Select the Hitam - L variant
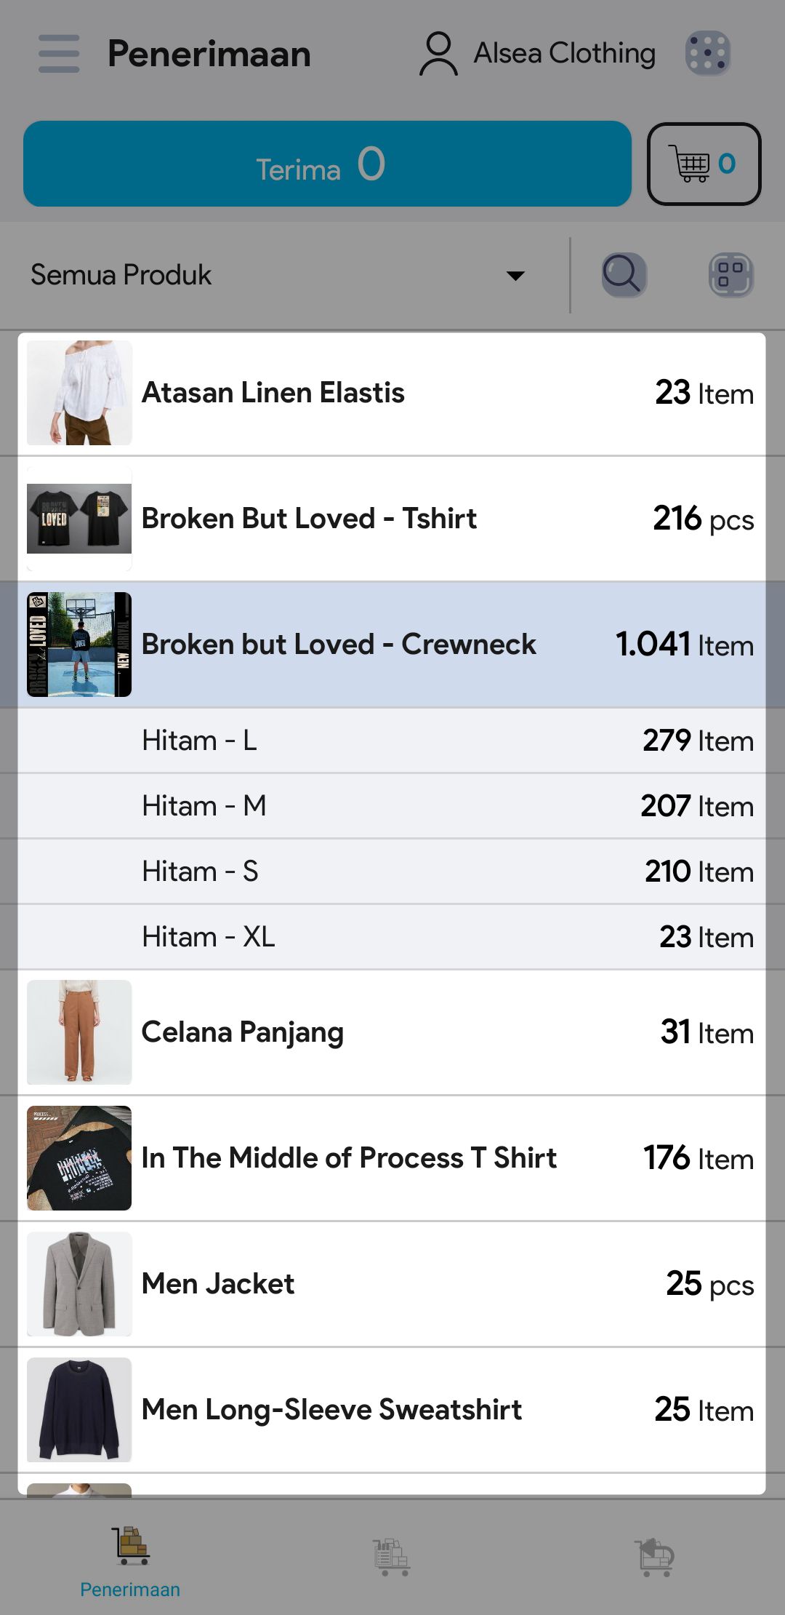Viewport: 785px width, 1615px height. (x=392, y=741)
